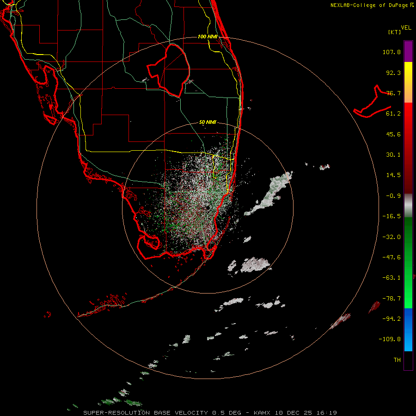Click the 100 NMI range ring label
This screenshot has width=416, height=416.
208,37
